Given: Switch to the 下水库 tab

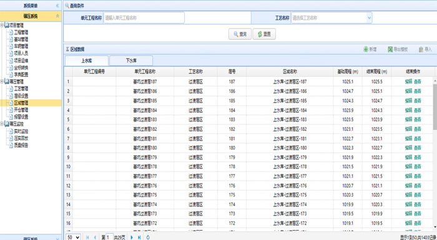Looking at the screenshot, I should coord(131,60).
